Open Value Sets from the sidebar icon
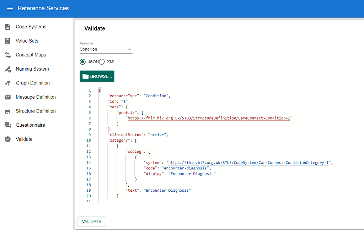The height and width of the screenshot is (230, 364). coord(7,41)
